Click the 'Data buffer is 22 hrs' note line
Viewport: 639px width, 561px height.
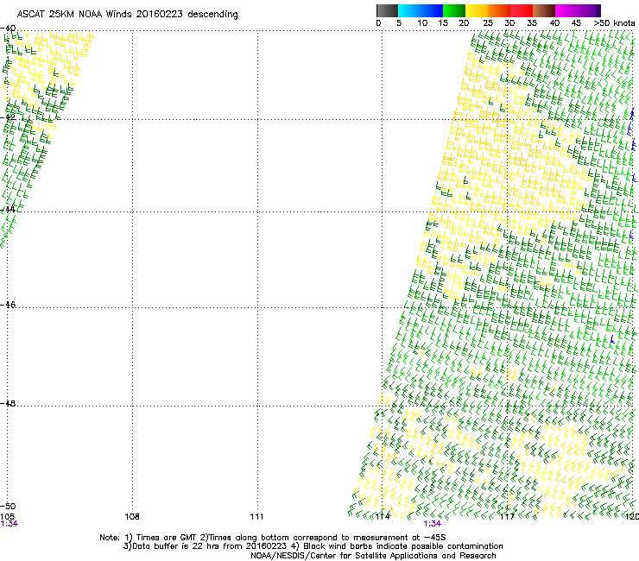pyautogui.click(x=313, y=546)
